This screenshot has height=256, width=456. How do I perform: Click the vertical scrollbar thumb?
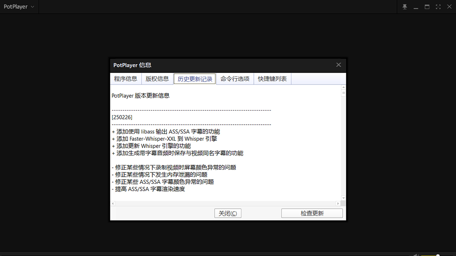344,93
